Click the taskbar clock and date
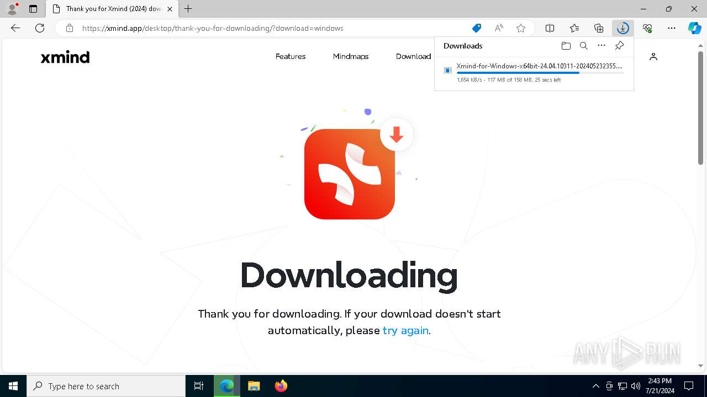This screenshot has width=707, height=397. point(659,386)
